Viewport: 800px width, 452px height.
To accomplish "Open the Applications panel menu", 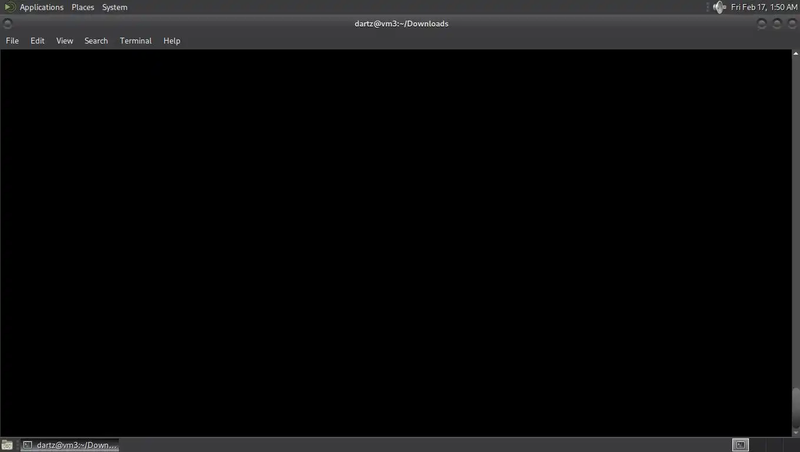I will pos(42,7).
